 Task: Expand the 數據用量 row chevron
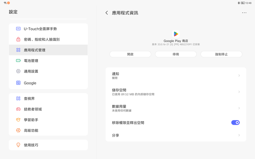coord(239,108)
